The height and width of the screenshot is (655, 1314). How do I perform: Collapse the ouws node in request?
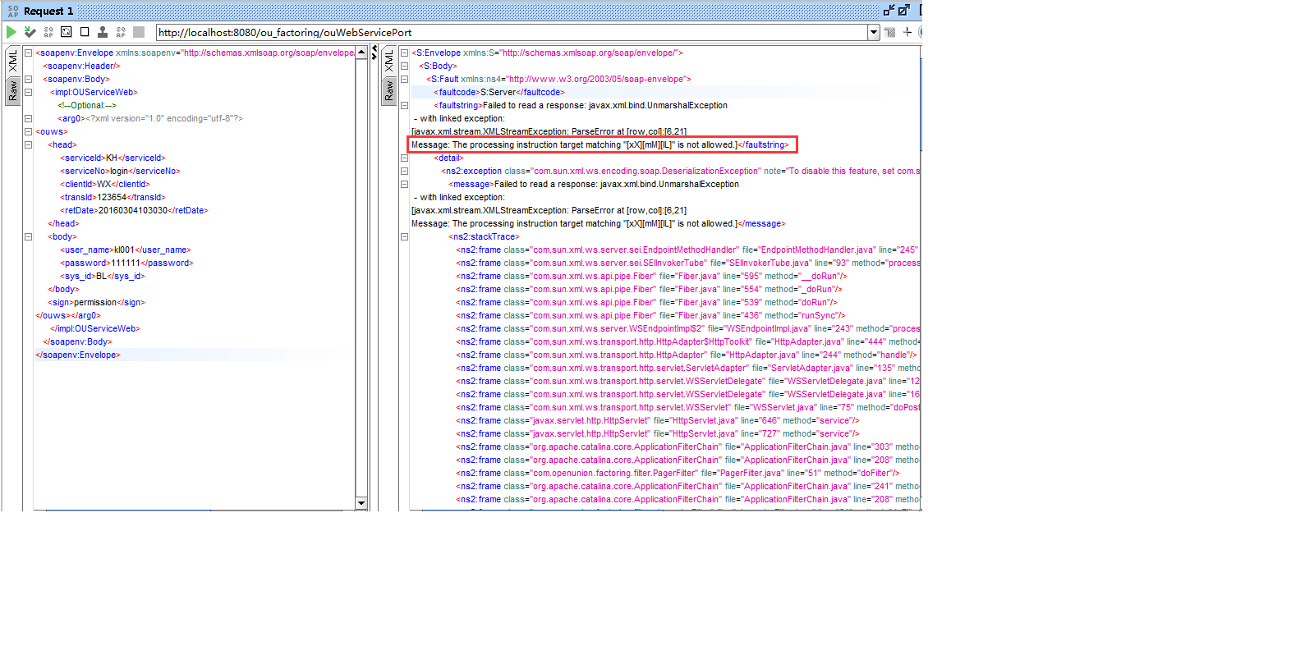pyautogui.click(x=28, y=131)
